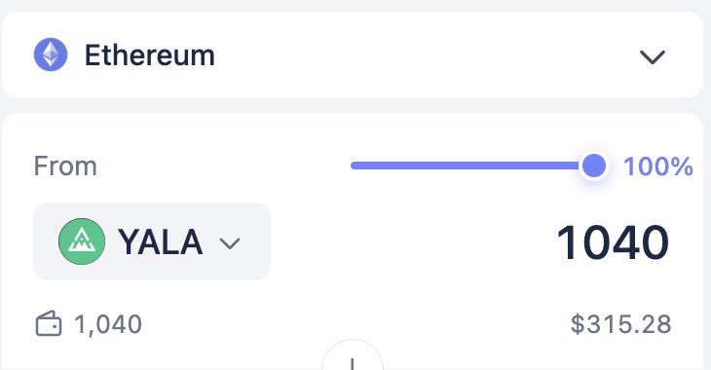Click the $315.28 value text

620,324
